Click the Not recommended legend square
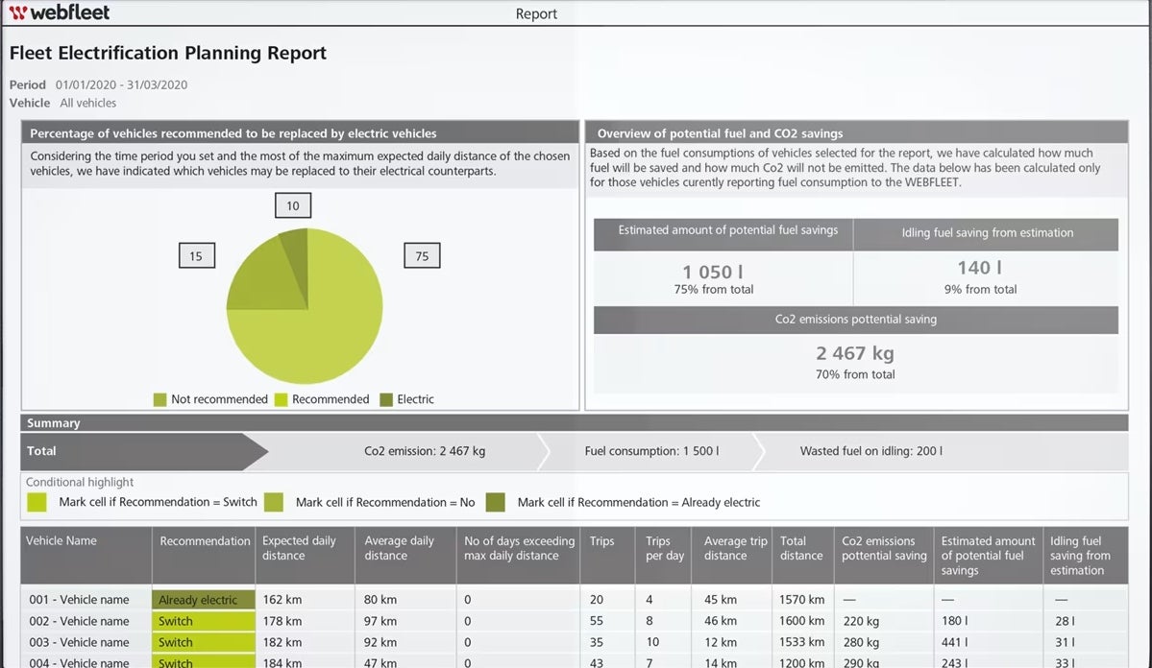1152x668 pixels. pos(160,399)
